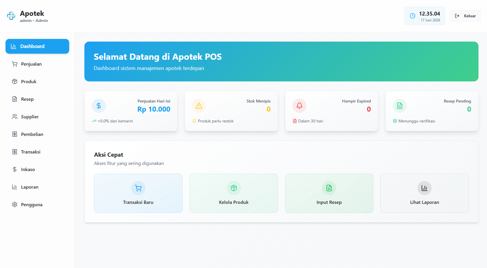Click the warning triangle icon on Stok Menipis
The image size is (487, 268).
point(199,106)
